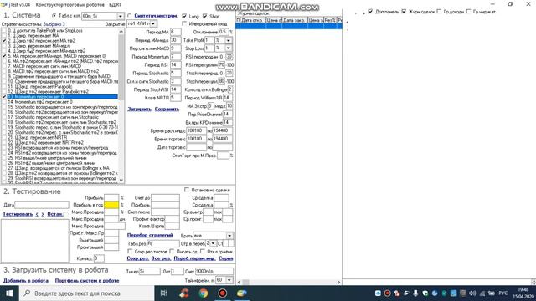Launch Google Chrome from the taskbar
The image size is (536, 301).
tap(203, 293)
